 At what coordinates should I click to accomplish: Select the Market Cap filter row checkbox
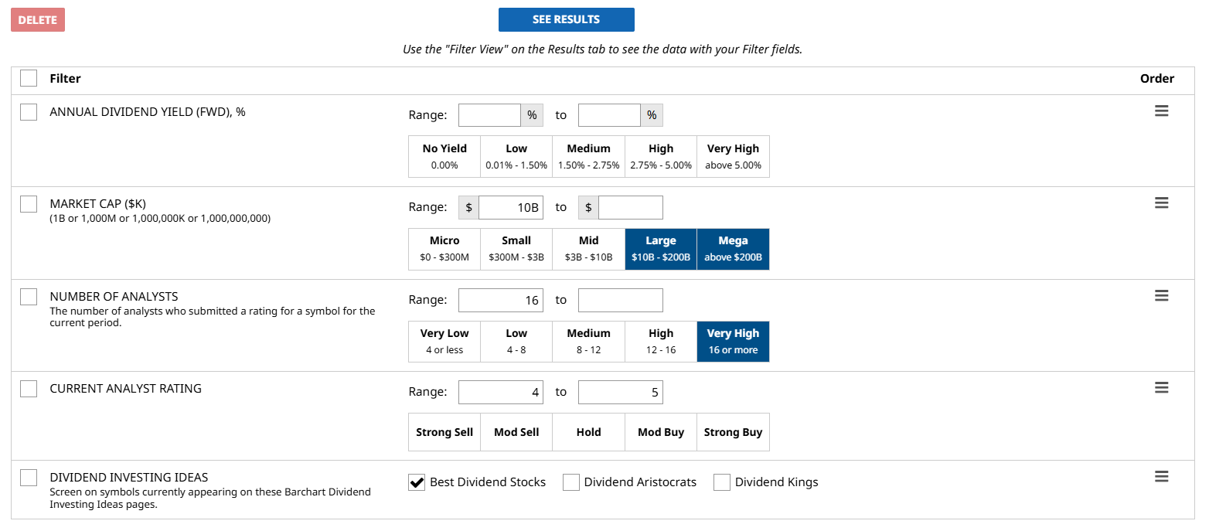coord(29,204)
